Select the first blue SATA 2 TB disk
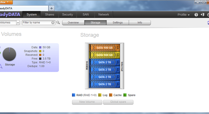Image resolution: width=209 pixels, height=114 pixels. tap(104, 62)
